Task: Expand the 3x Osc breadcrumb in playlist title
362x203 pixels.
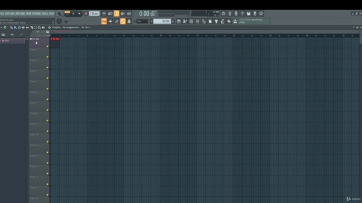Action: (x=85, y=28)
